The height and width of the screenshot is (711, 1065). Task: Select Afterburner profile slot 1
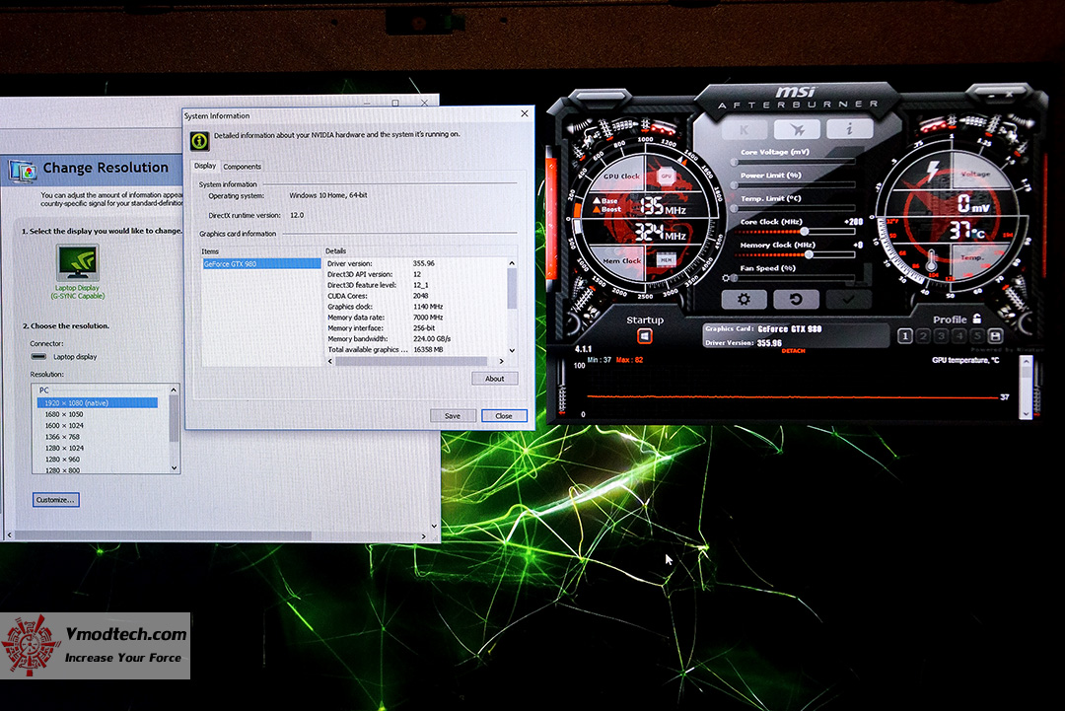[904, 335]
